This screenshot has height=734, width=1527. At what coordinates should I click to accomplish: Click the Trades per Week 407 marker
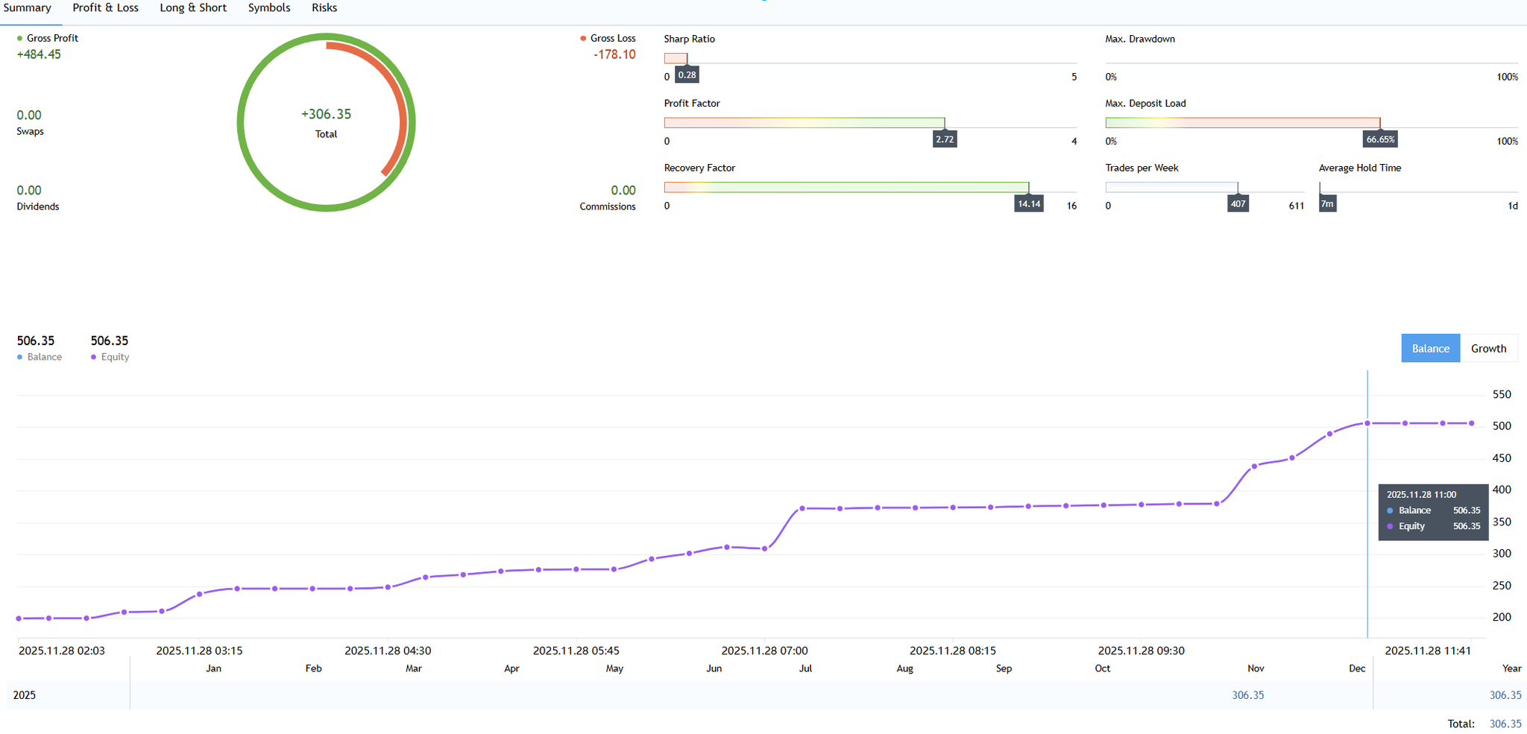pos(1238,204)
